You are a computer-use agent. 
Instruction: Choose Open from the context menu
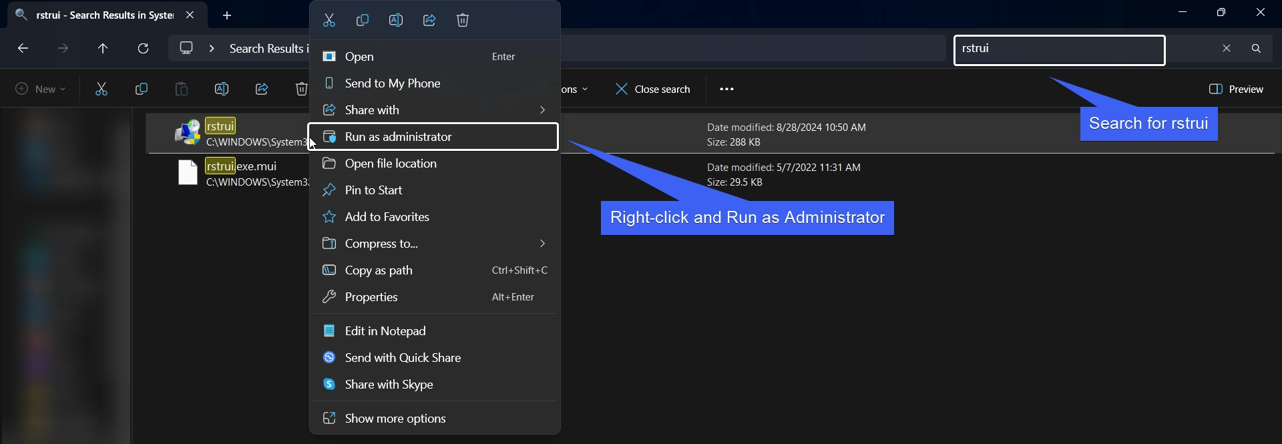click(x=434, y=57)
